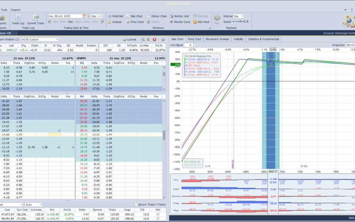
Task: Click the magnifier search icon beside Commit
Action: pos(143,39)
